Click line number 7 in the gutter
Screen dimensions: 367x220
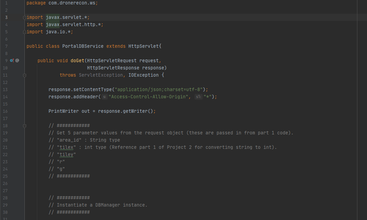coord(6,46)
